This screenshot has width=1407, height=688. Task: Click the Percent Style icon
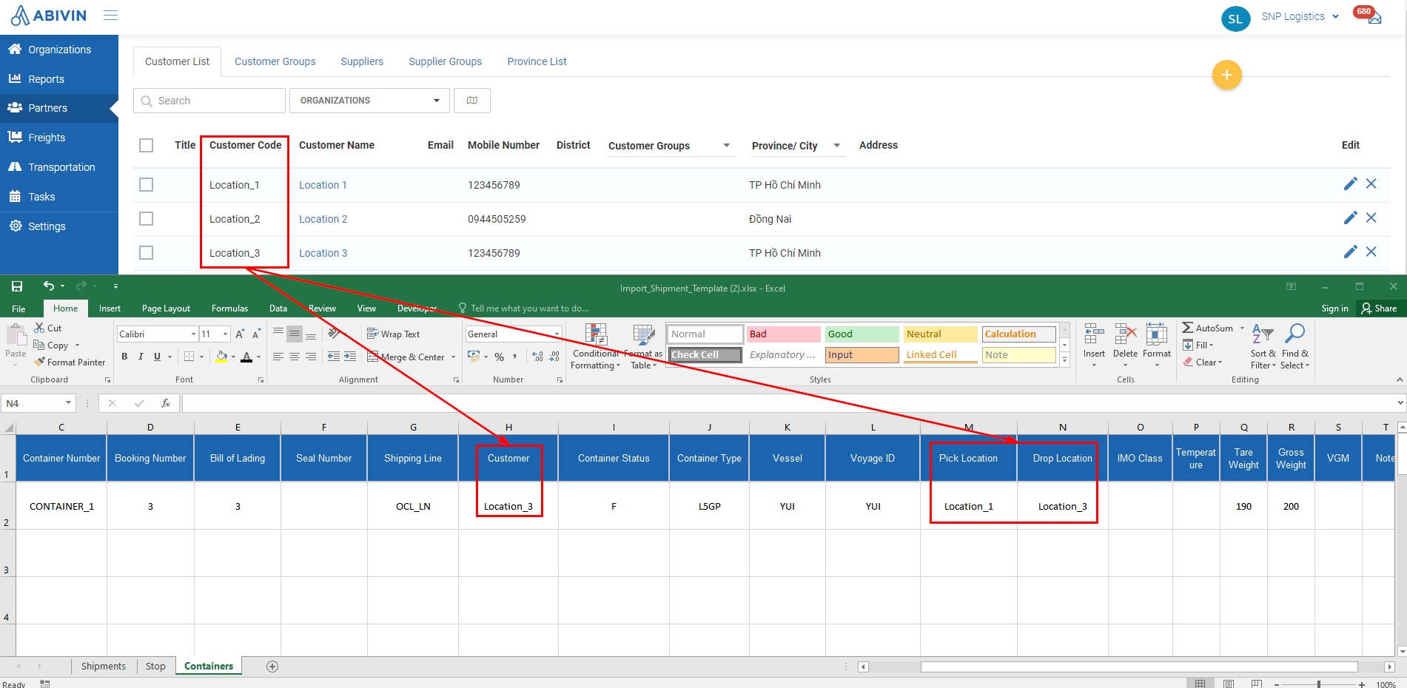[500, 357]
